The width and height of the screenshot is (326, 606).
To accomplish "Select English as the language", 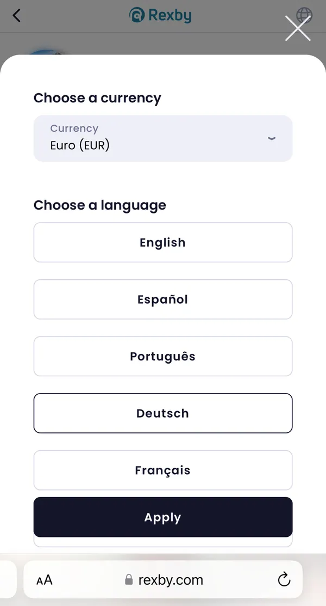I will coord(162,242).
